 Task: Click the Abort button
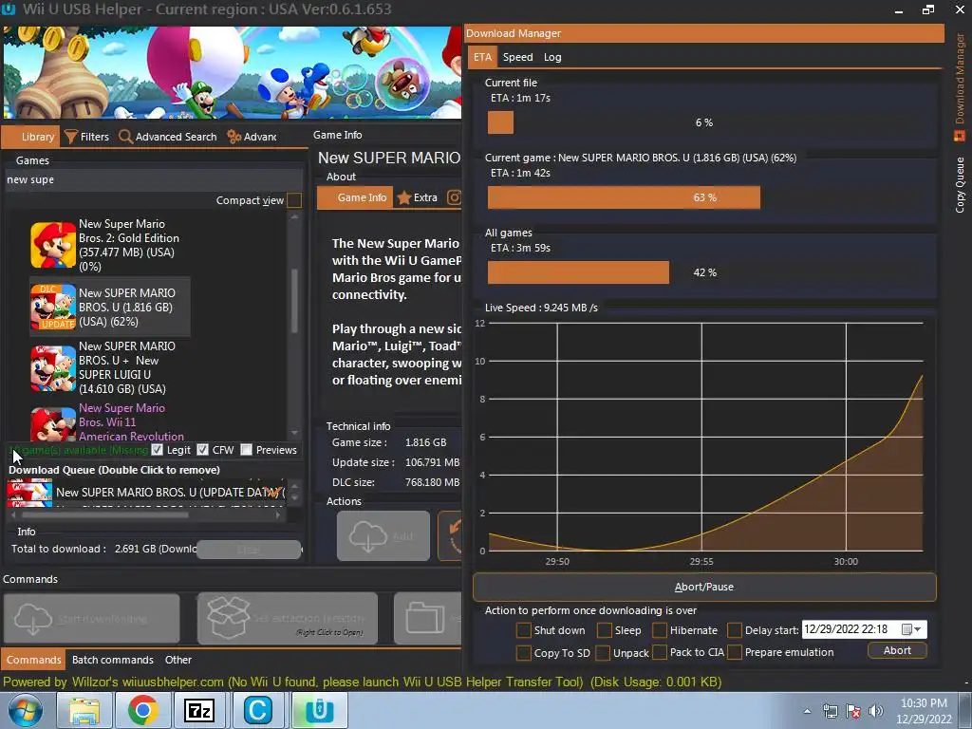pos(897,650)
